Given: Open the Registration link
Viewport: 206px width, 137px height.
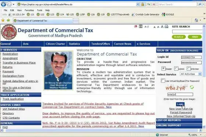Looking at the screenshot, I should click(x=10, y=54).
